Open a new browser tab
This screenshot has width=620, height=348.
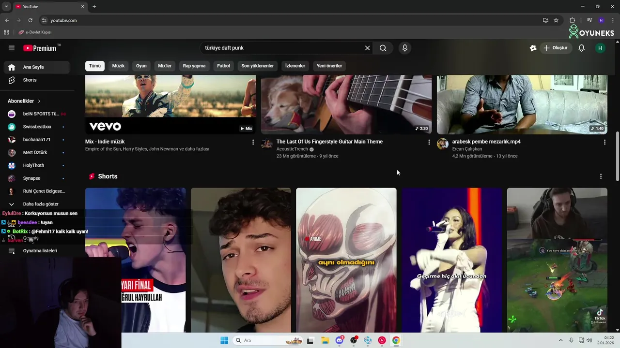click(94, 7)
